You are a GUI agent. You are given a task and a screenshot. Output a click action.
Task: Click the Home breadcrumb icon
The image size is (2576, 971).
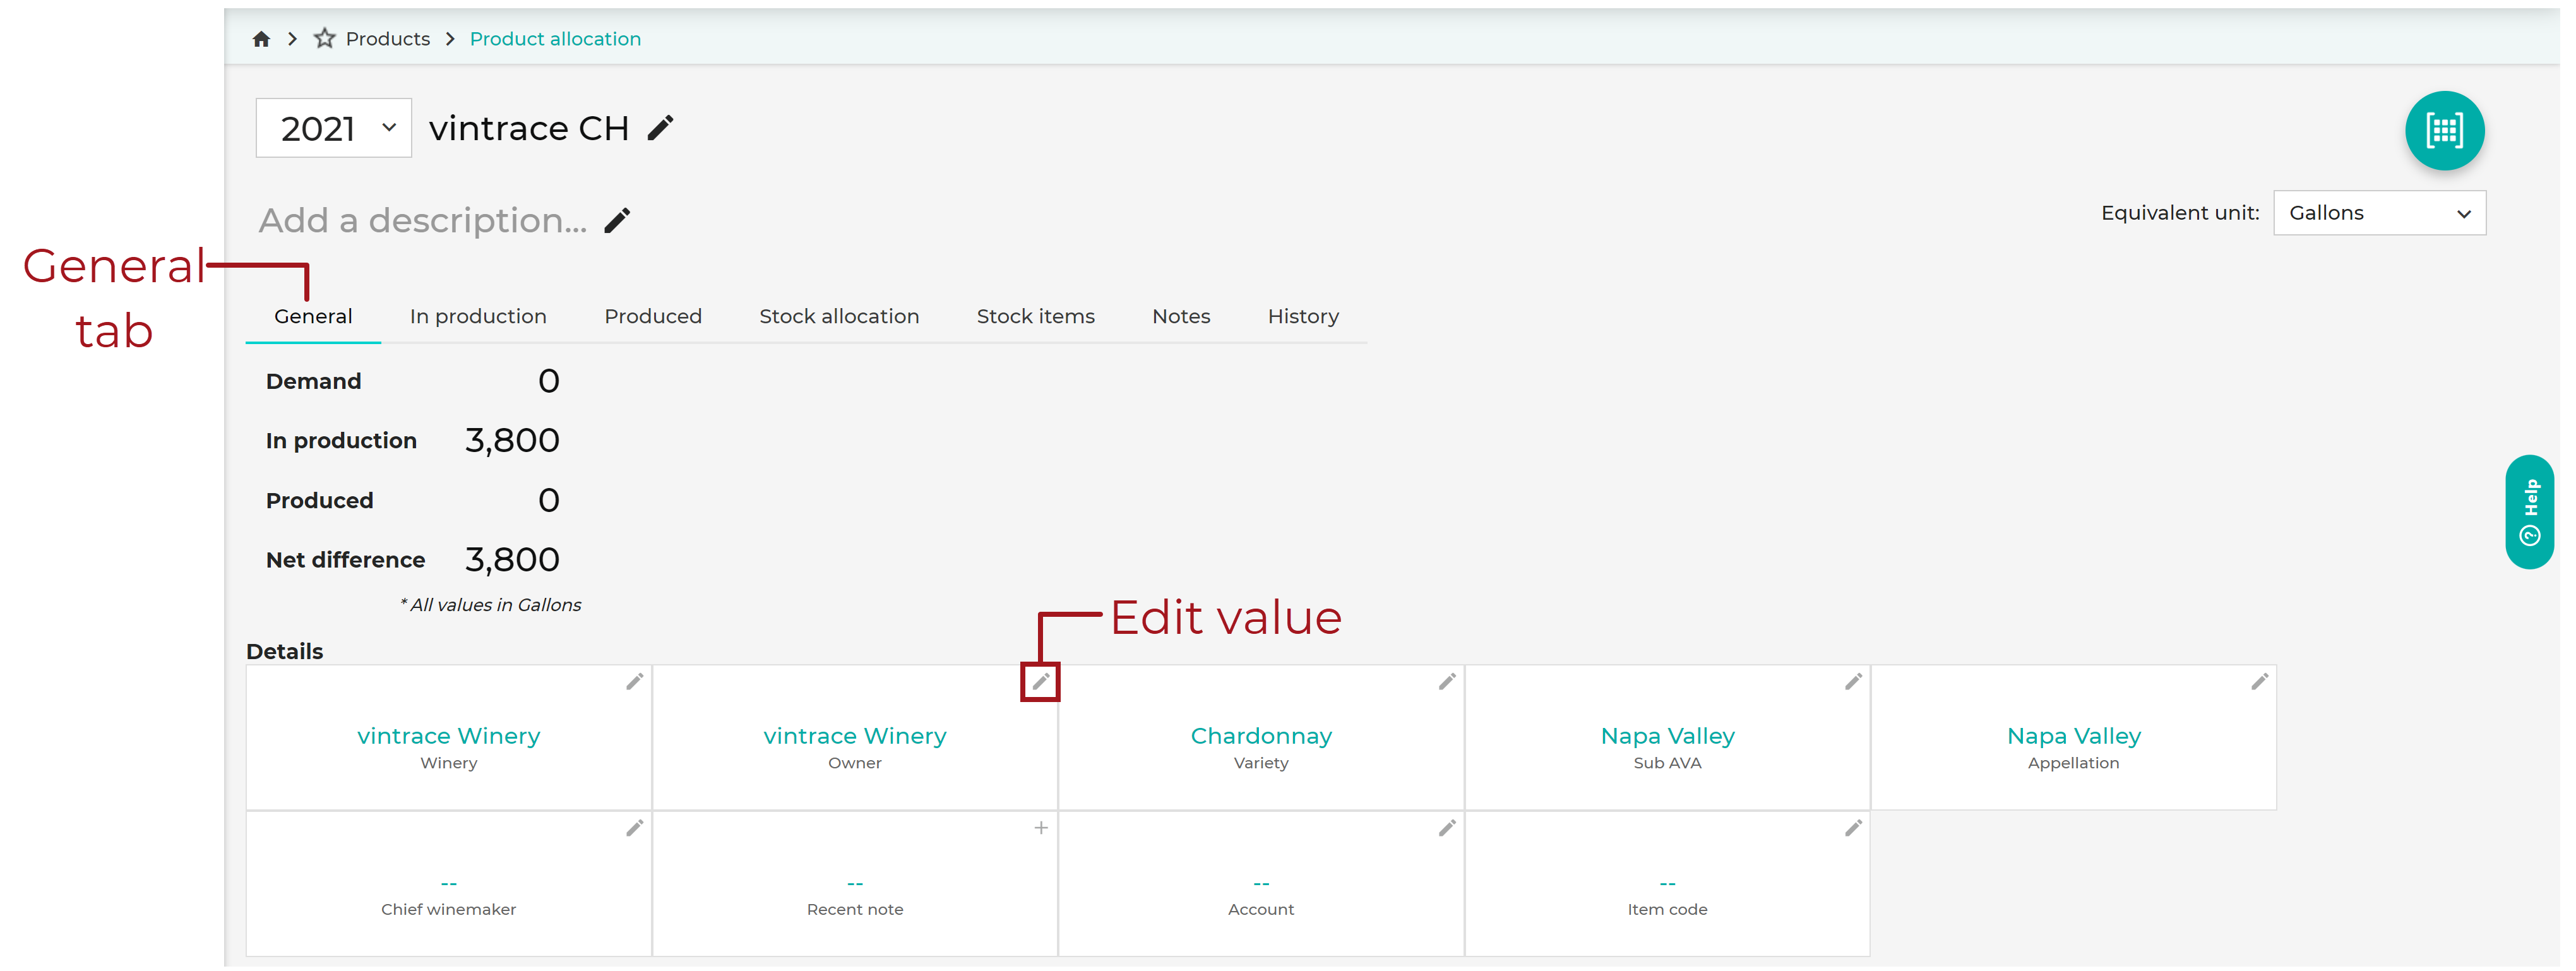[261, 38]
